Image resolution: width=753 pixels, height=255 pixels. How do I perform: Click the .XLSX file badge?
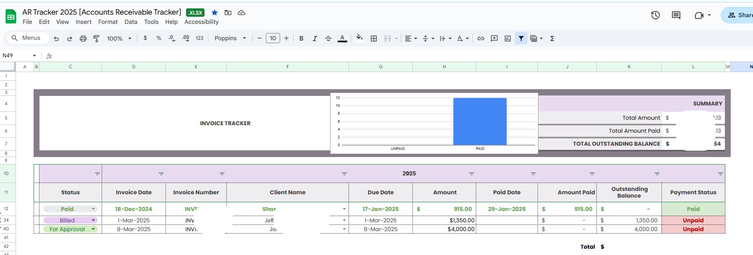point(195,13)
